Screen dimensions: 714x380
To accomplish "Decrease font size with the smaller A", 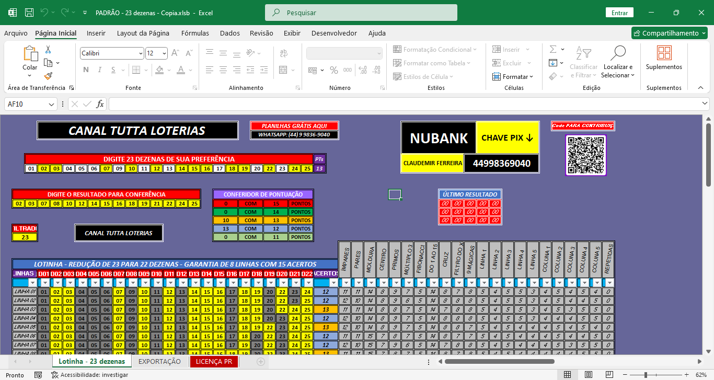I will pyautogui.click(x=188, y=53).
